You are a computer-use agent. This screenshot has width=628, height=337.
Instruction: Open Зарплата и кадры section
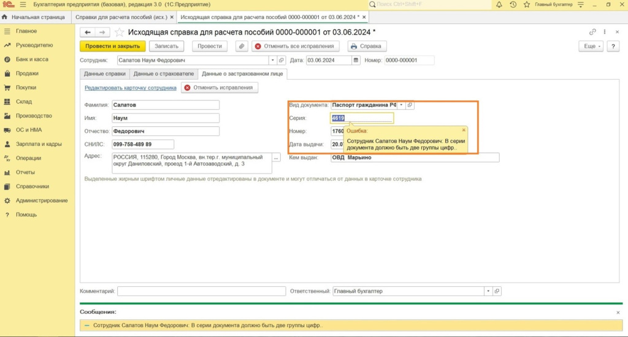(39, 144)
